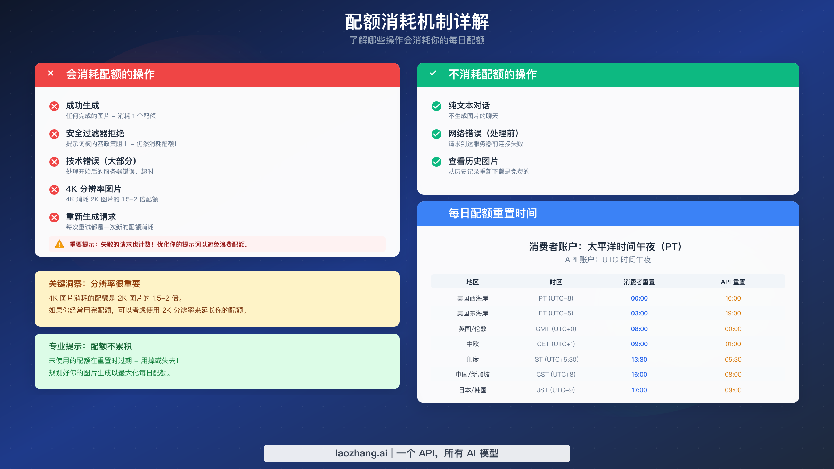Click the warning triangle in the 重要提示 banner

click(59, 245)
